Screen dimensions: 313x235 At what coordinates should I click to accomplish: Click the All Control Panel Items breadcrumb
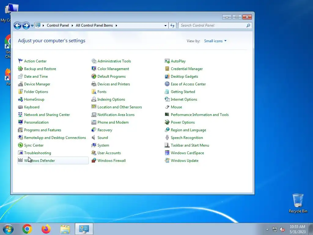pyautogui.click(x=94, y=25)
